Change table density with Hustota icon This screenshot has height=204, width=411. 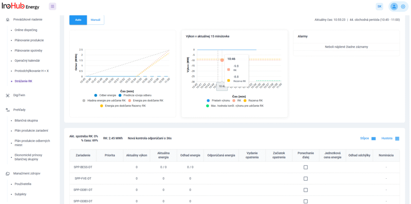click(397, 138)
